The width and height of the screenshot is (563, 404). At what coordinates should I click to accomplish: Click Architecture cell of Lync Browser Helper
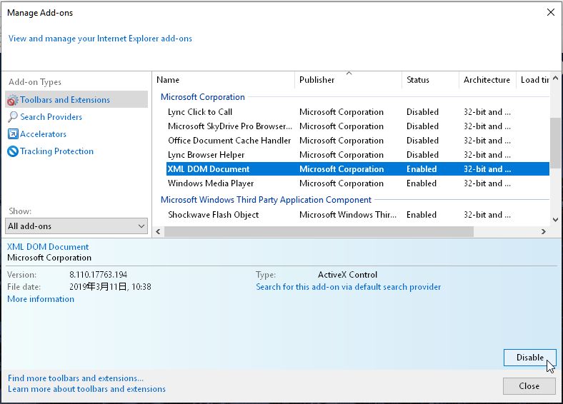(x=487, y=155)
